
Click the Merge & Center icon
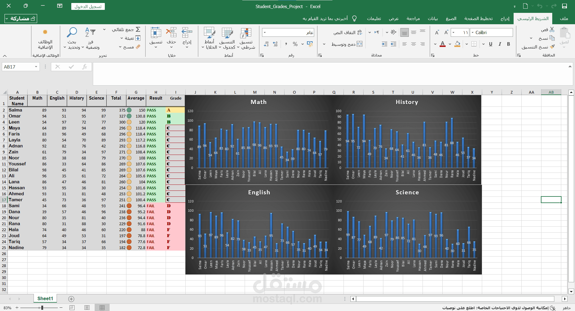[x=360, y=44]
